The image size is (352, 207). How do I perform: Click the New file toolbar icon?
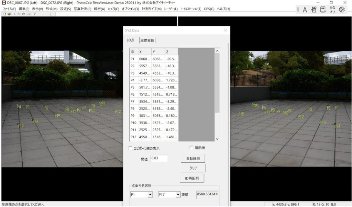pyautogui.click(x=4, y=14)
